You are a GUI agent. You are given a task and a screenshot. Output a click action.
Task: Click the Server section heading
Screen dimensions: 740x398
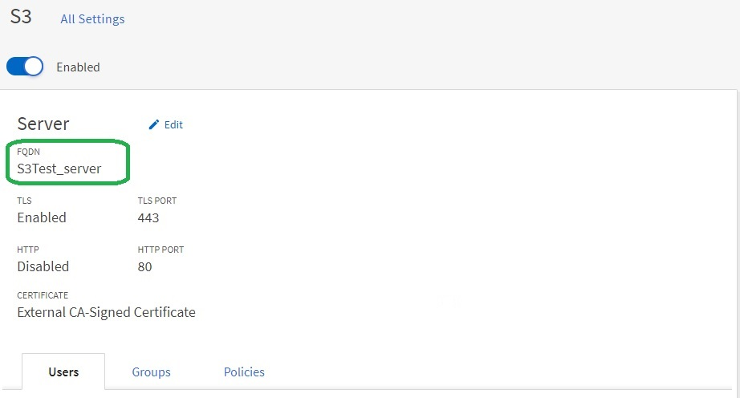click(43, 124)
